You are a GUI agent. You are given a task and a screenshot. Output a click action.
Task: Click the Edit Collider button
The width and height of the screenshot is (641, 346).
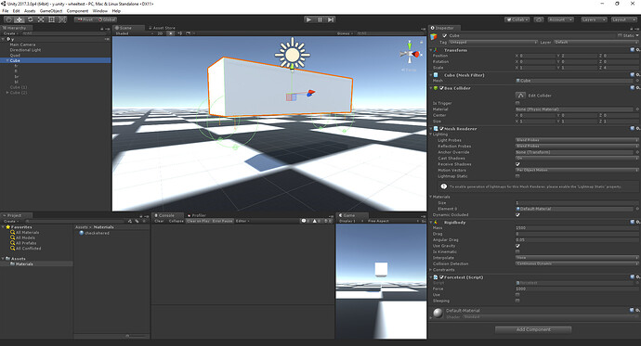[x=520, y=95]
